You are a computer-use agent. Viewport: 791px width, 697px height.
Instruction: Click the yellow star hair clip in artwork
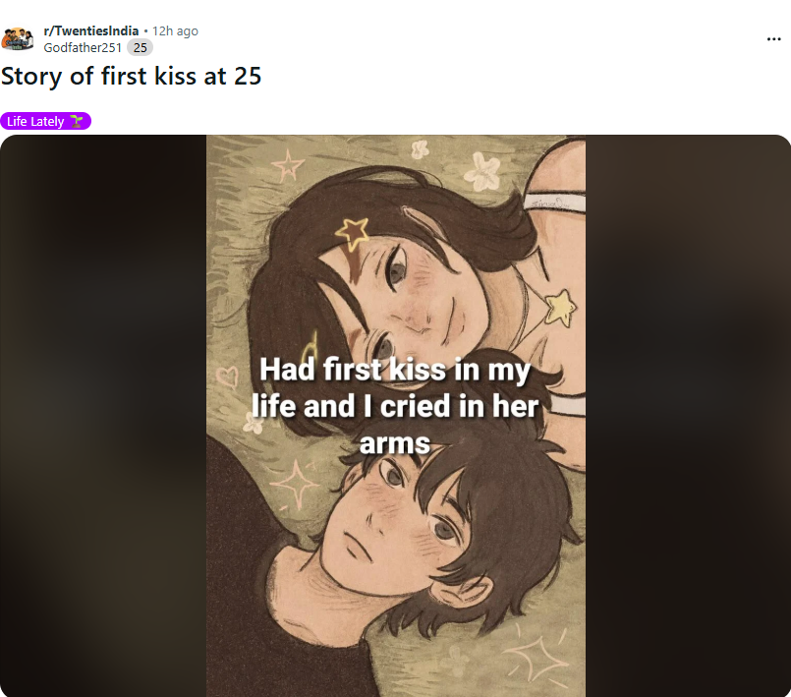pyautogui.click(x=353, y=233)
